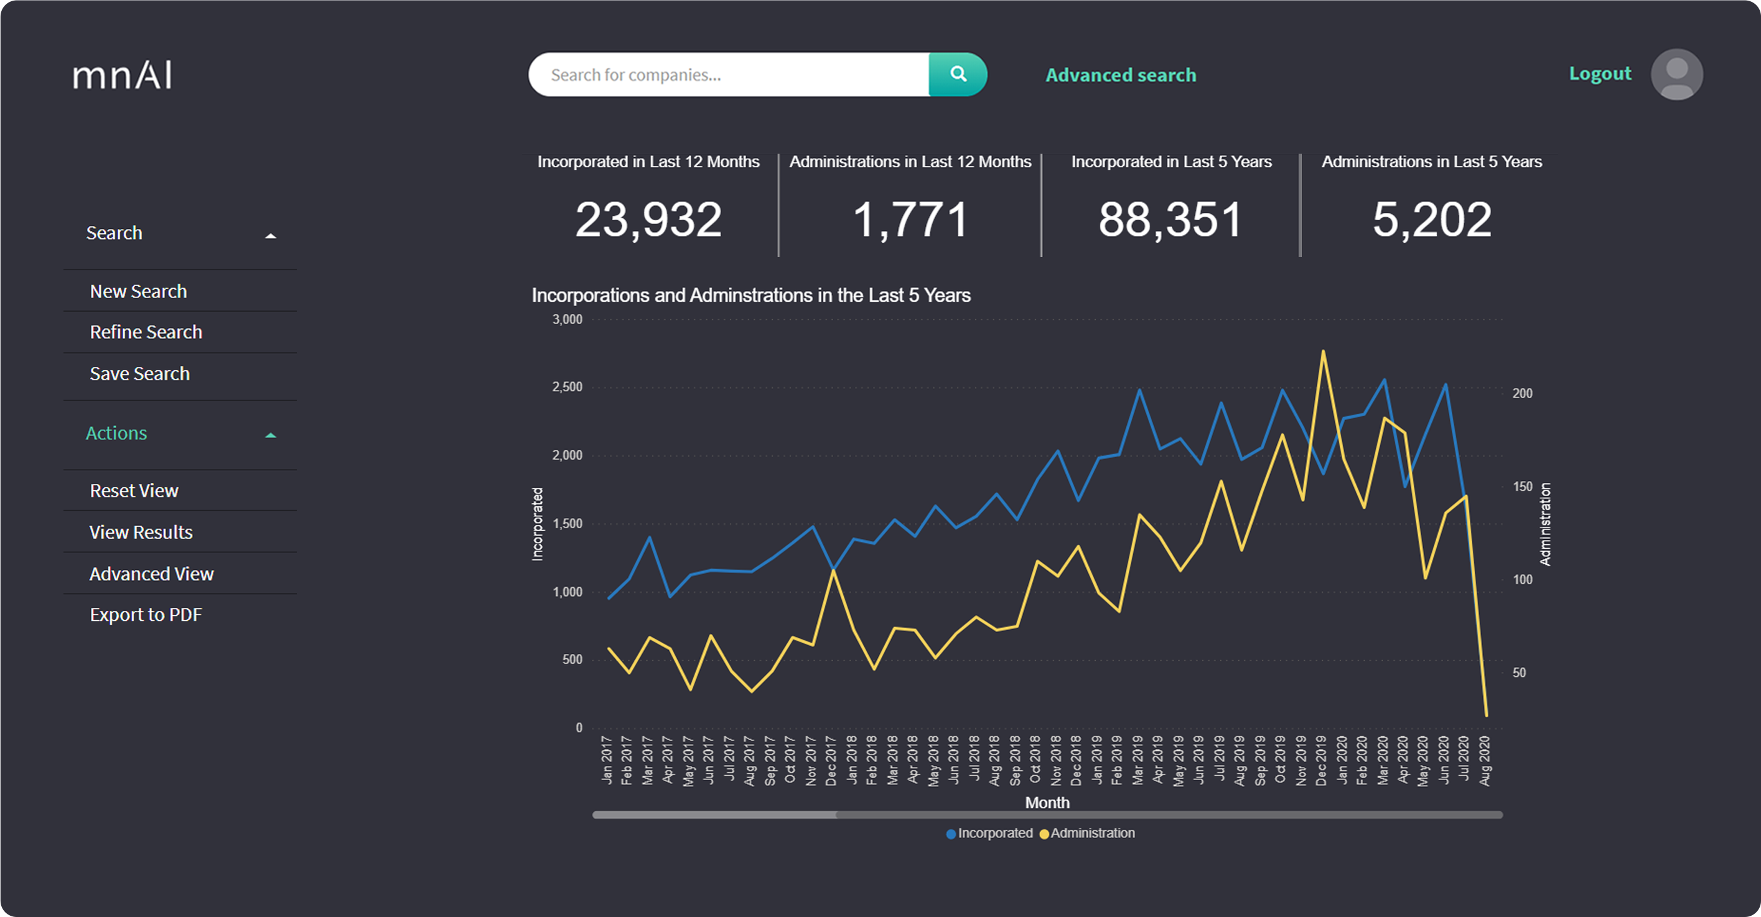Image resolution: width=1761 pixels, height=917 pixels.
Task: Select Refine Search from sidebar
Action: pyautogui.click(x=146, y=332)
